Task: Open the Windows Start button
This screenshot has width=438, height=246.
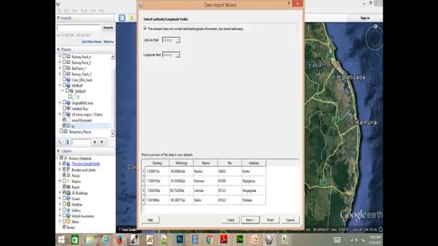Action: coord(61,240)
